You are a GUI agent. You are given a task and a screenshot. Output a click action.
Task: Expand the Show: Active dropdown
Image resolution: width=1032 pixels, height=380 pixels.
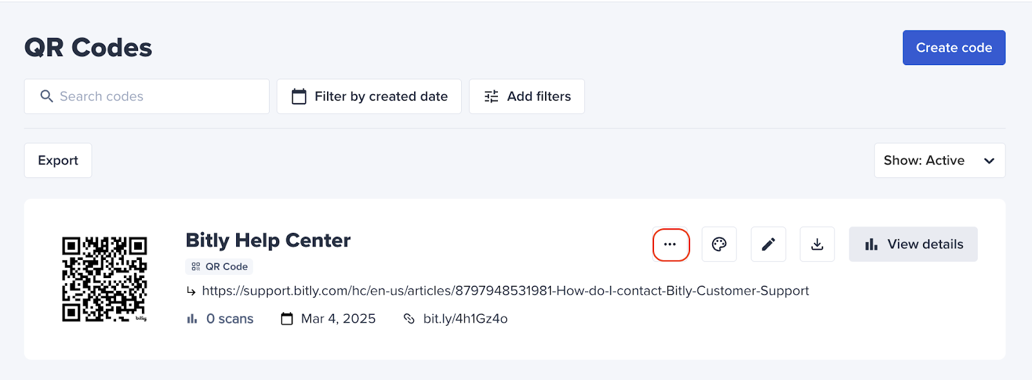[x=940, y=161]
